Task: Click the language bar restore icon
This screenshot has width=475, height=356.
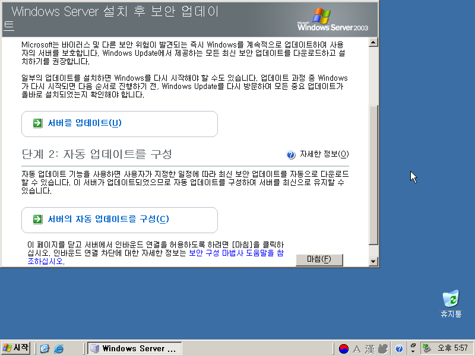Action: (x=413, y=345)
